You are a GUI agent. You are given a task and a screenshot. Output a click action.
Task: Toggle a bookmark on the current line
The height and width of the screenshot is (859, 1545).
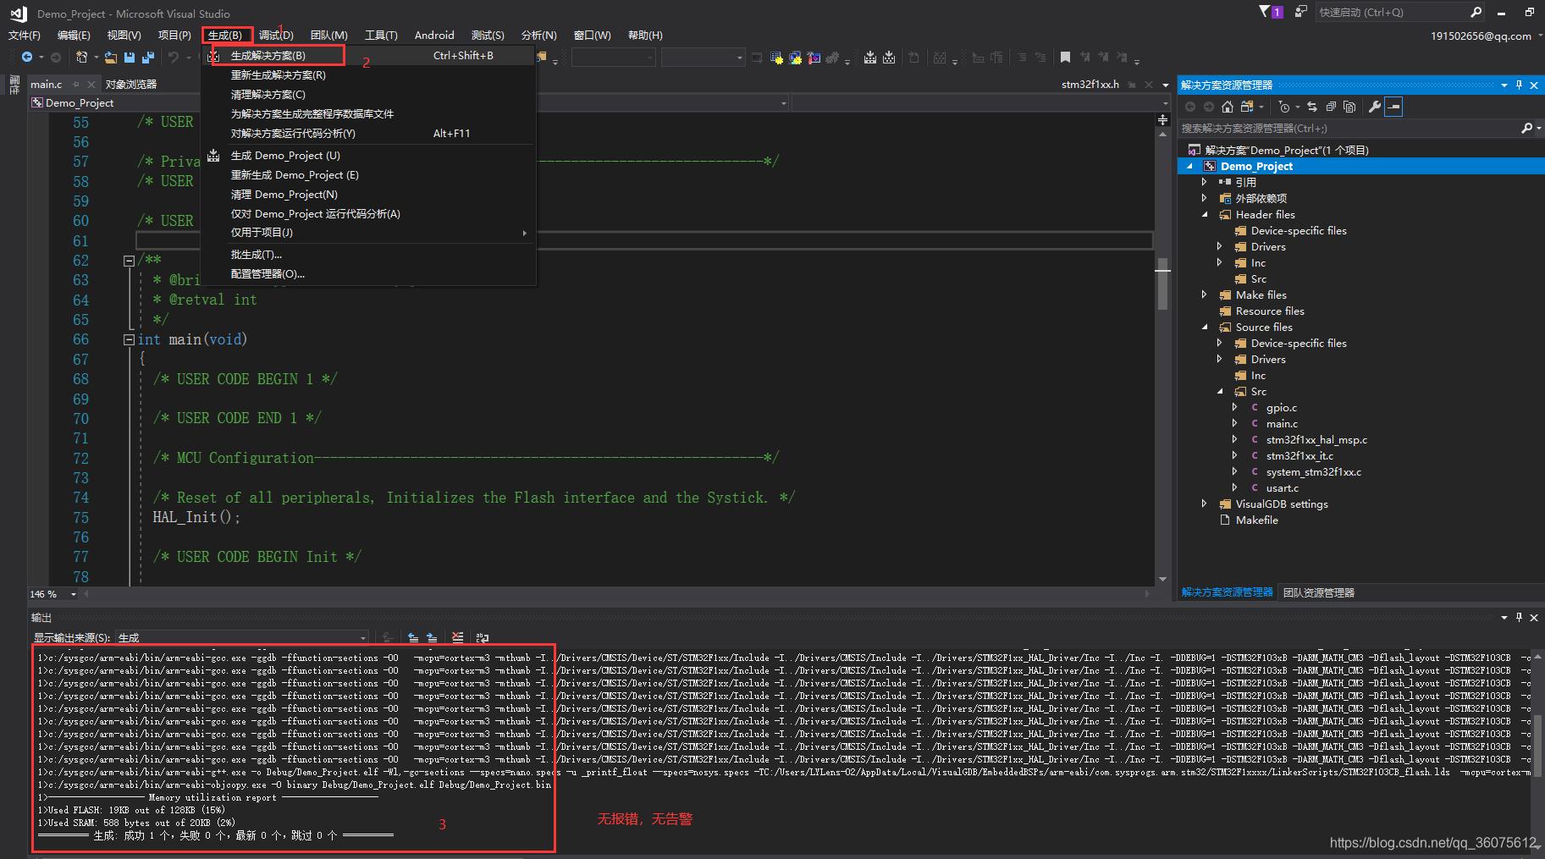(x=1065, y=57)
